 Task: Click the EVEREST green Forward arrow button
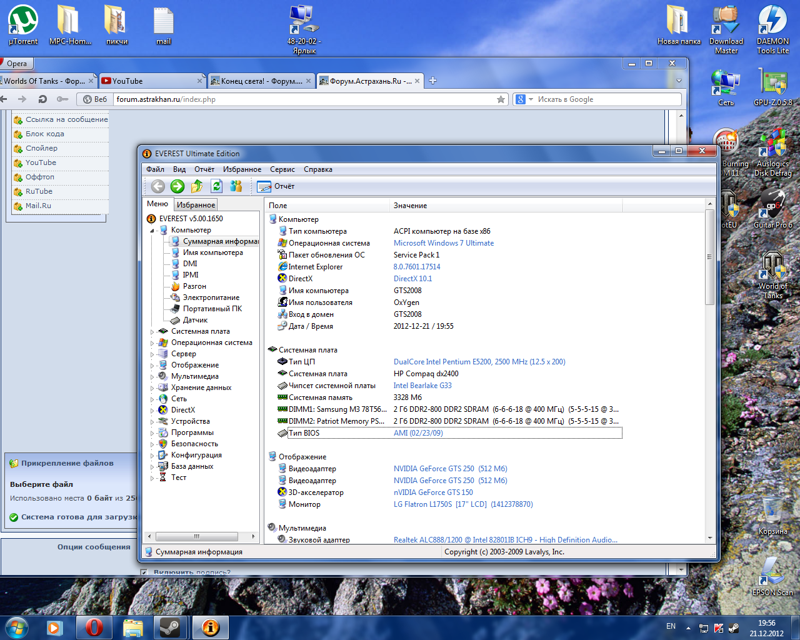(x=177, y=186)
